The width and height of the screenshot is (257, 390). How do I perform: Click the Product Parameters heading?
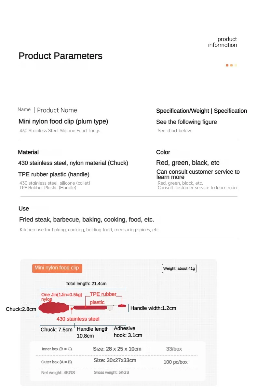[x=61, y=56]
